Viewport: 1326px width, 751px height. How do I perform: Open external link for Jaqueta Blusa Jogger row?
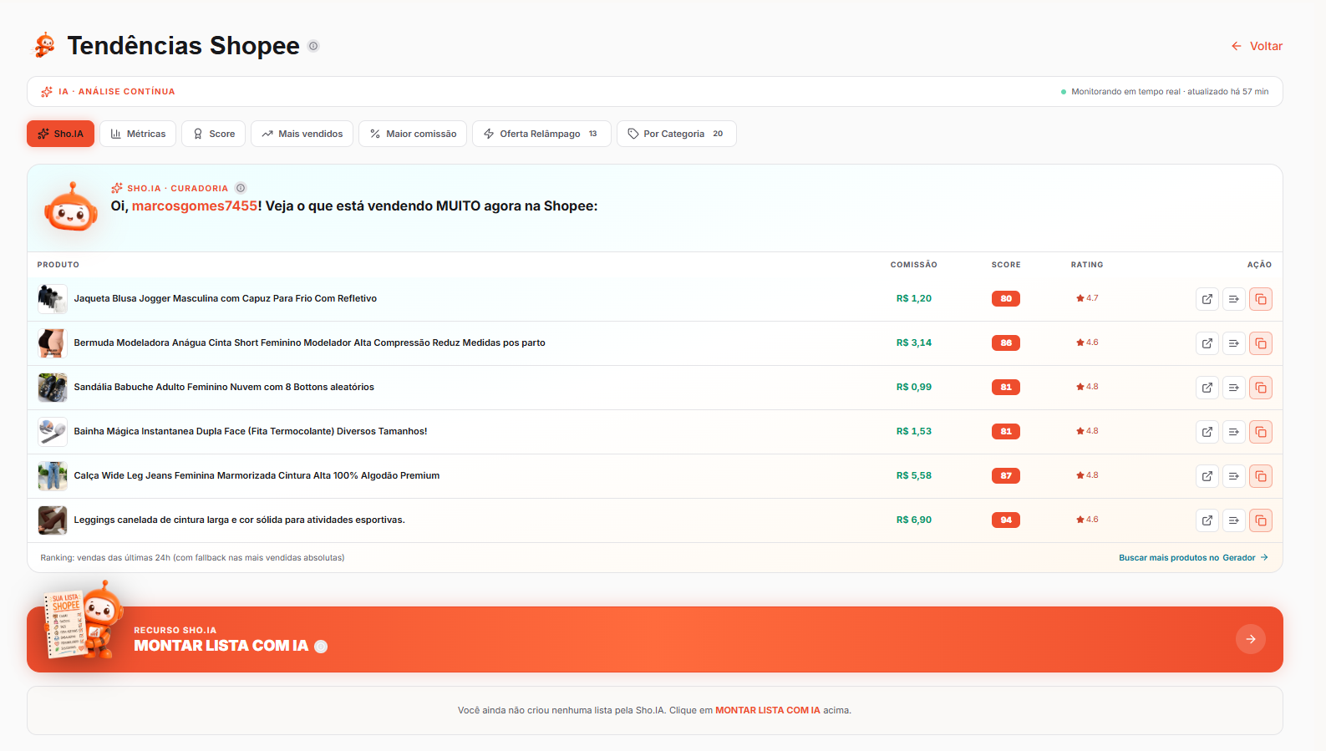pyautogui.click(x=1207, y=299)
